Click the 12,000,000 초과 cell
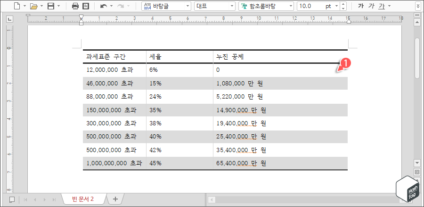The image size is (424, 207). point(114,70)
